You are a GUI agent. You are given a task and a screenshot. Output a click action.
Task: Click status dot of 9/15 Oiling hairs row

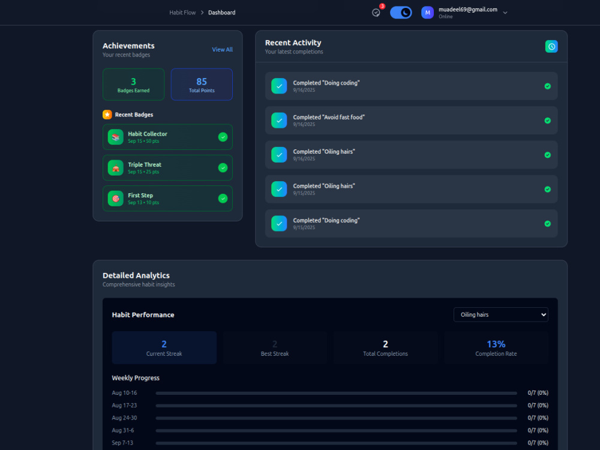[548, 190]
